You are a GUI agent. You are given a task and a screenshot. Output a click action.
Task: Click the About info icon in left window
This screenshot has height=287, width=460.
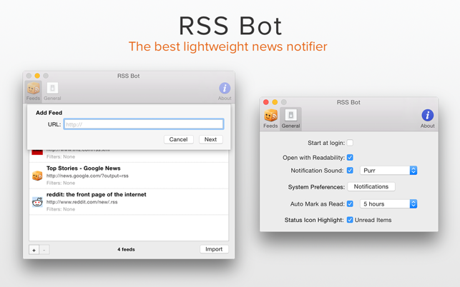click(x=225, y=90)
